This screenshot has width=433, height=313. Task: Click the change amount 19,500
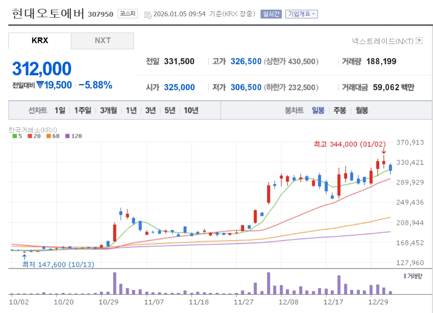[x=58, y=85]
